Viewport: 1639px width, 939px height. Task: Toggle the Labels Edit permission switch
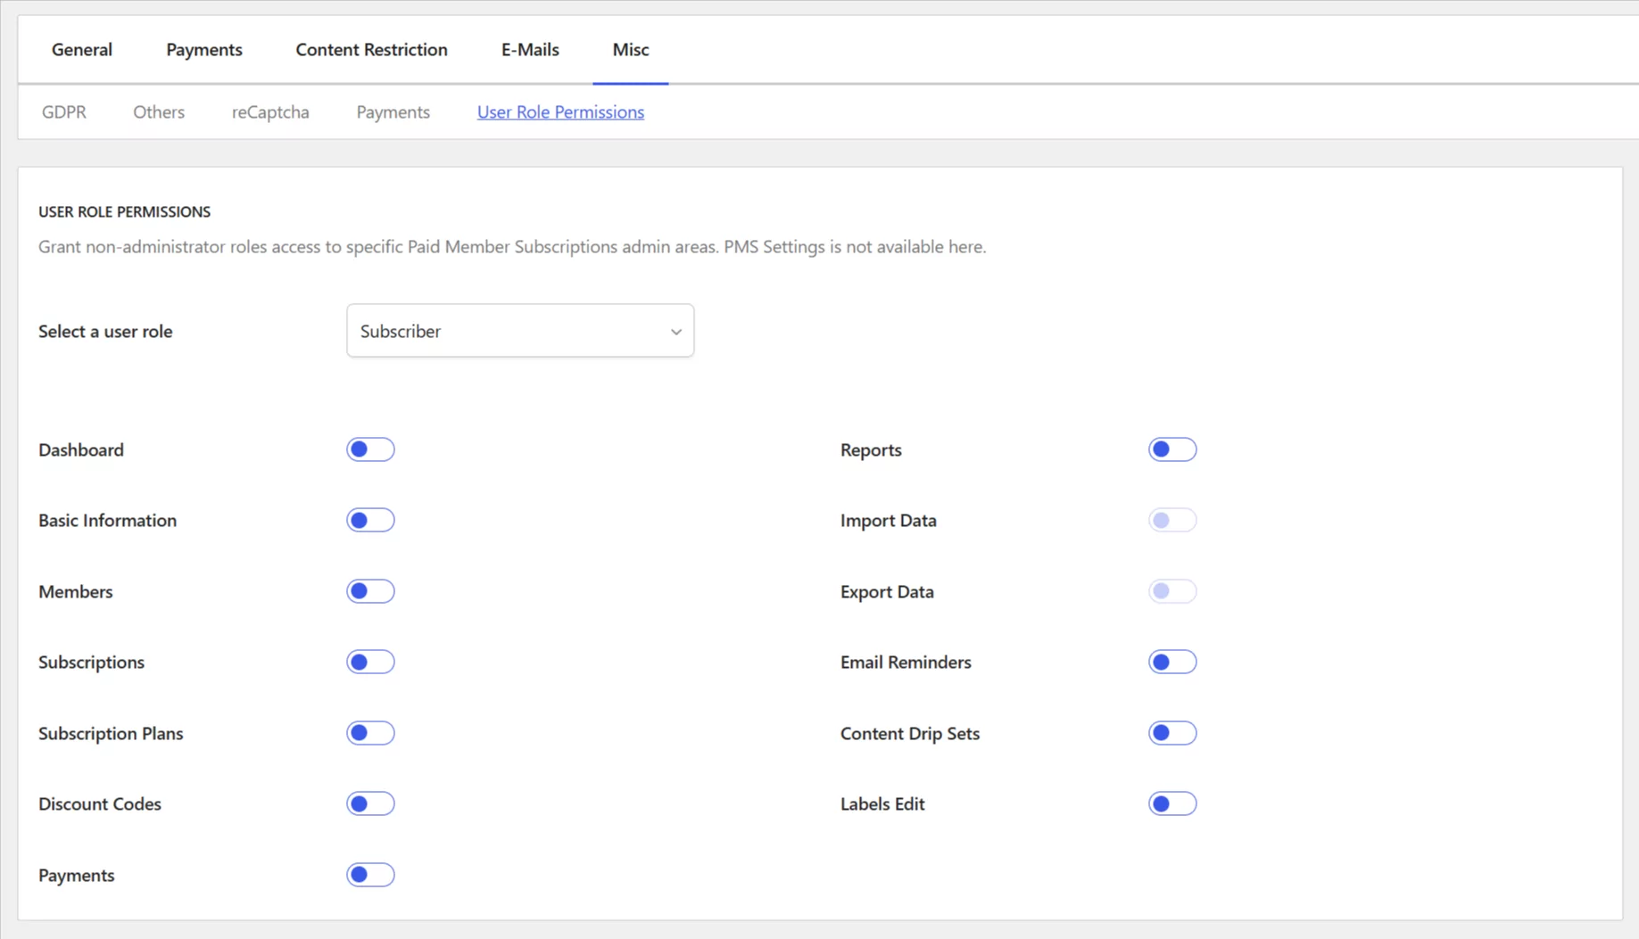(1172, 803)
